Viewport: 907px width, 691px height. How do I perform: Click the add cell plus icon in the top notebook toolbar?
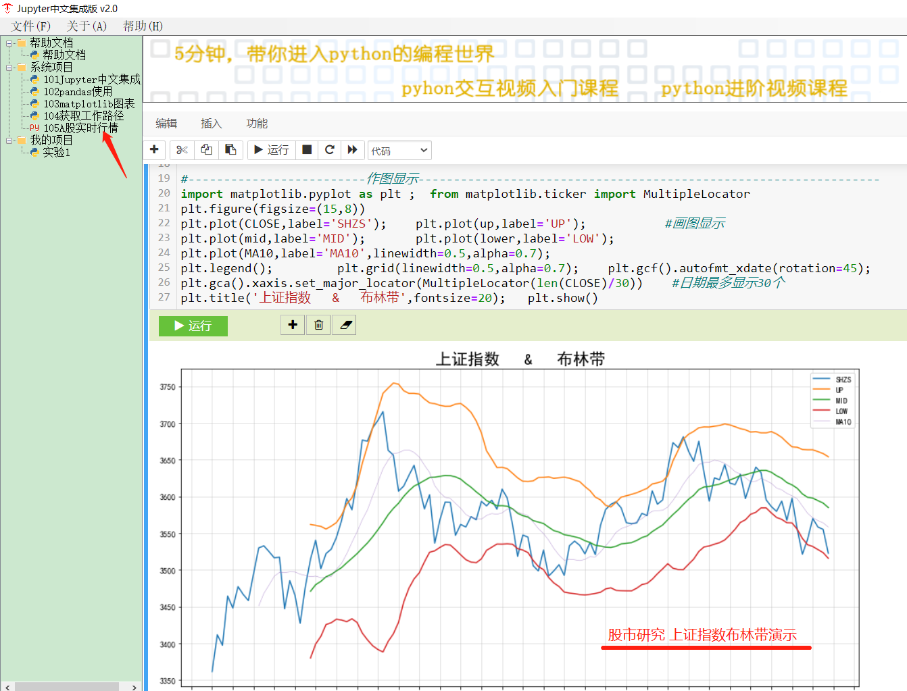pos(154,149)
